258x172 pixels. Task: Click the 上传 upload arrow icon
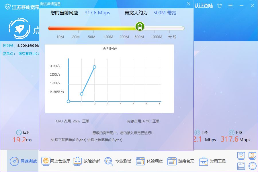coord(197,132)
